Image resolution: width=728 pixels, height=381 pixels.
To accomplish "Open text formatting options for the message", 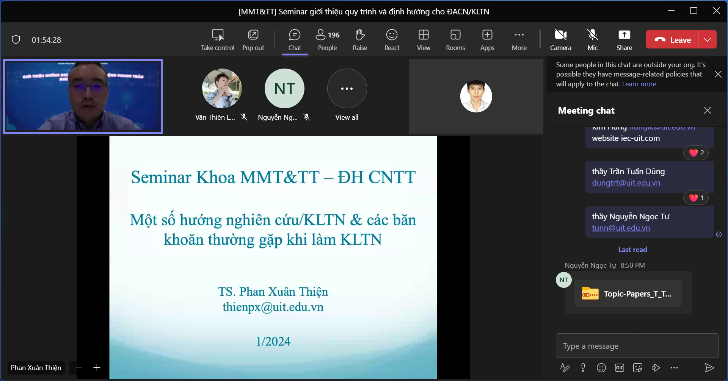I will coord(565,368).
